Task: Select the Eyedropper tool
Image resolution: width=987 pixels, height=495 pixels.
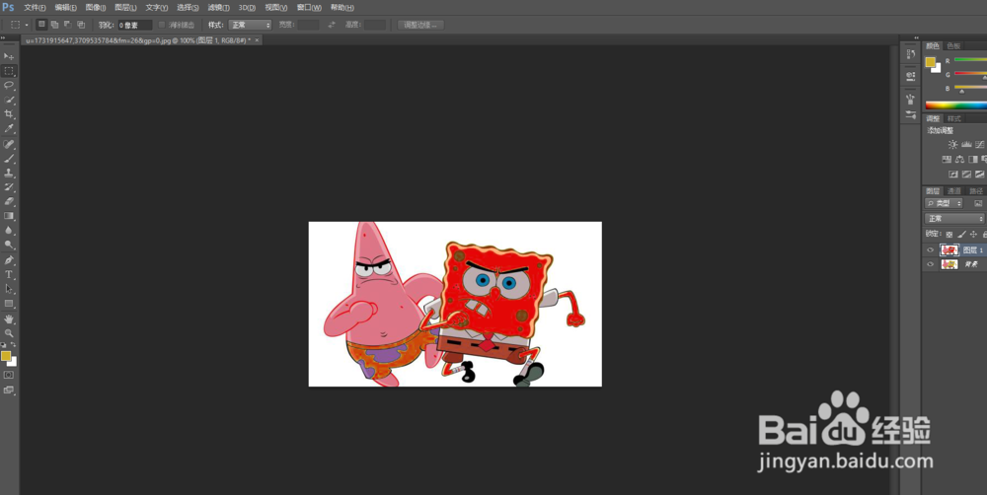Action: tap(9, 129)
